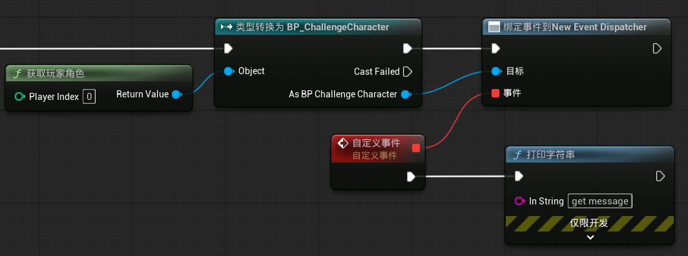Click the Player Index input pin

20,96
